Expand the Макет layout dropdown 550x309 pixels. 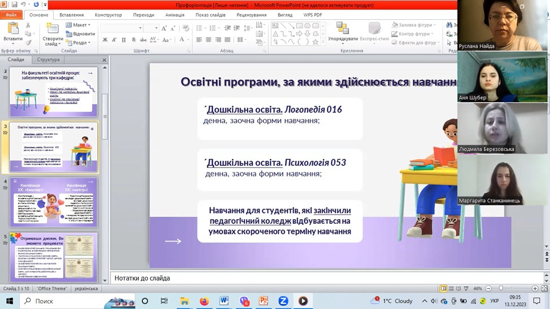pyautogui.click(x=78, y=25)
